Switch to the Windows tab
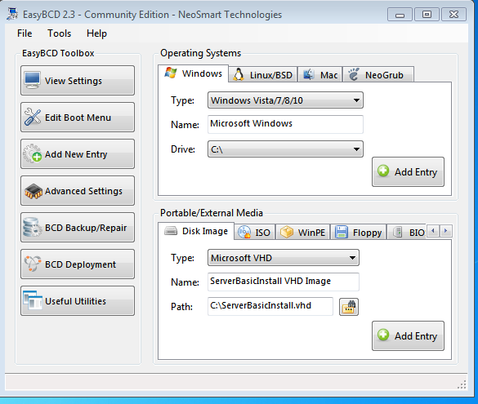 (x=193, y=73)
